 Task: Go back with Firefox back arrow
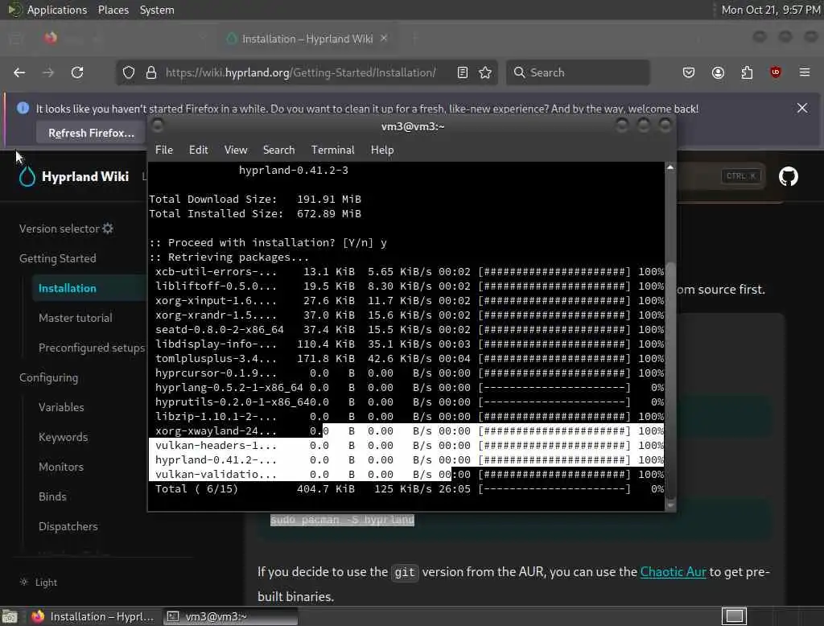[x=19, y=72]
